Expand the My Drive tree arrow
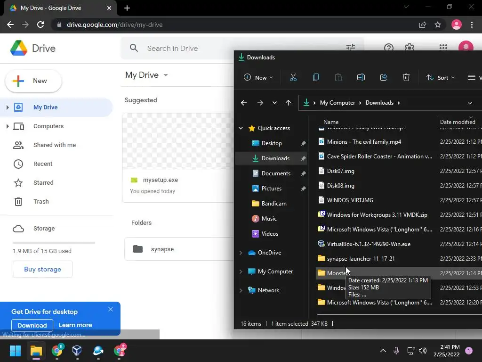Screen dimensions: 482x362 tap(8, 107)
